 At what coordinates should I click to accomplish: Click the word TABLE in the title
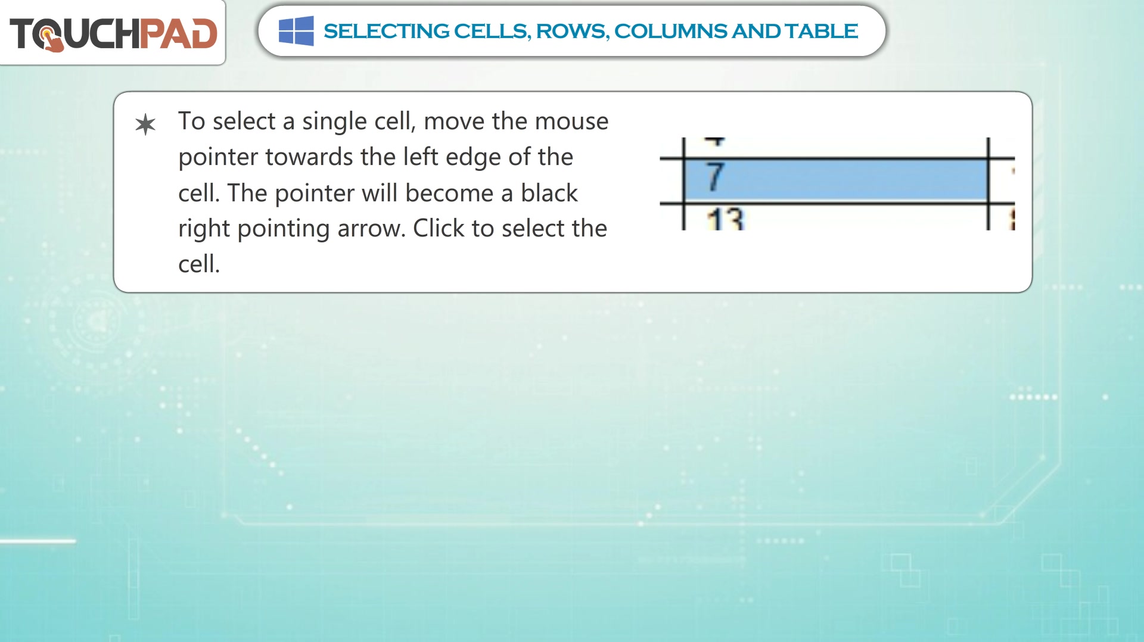(821, 31)
